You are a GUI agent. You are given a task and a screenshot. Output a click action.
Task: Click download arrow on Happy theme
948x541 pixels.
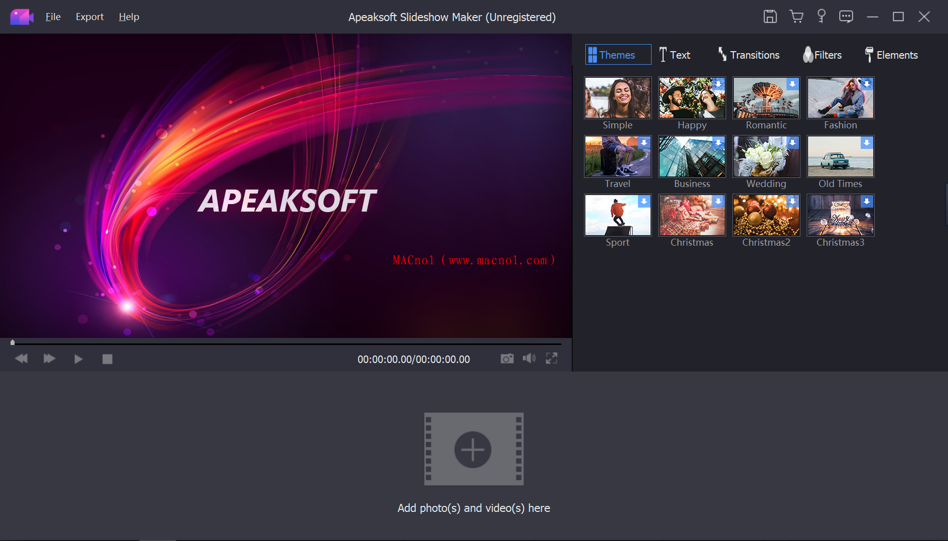coord(718,84)
